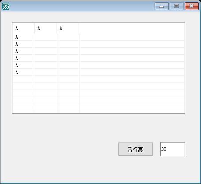This screenshot has width=201, height=184.
Task: Select the fifth list row A
Action: pos(98,65)
